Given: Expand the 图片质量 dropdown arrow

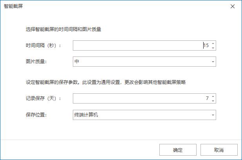Looking at the screenshot, I should (213, 62).
